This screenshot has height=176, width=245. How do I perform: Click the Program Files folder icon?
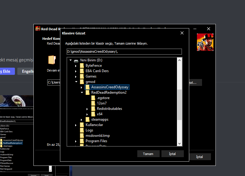click(x=82, y=141)
